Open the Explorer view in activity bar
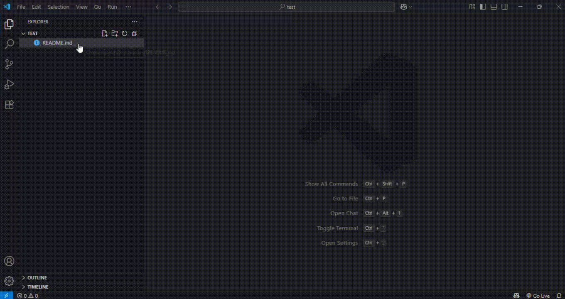This screenshot has width=565, height=299. (x=9, y=24)
